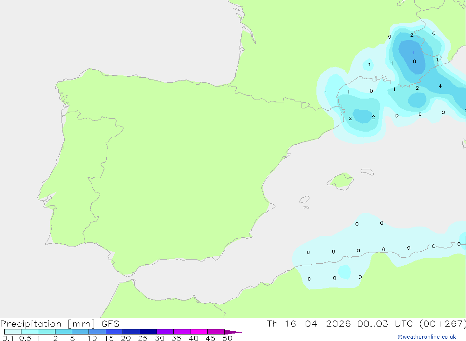Click the legend label '25'

pos(143,338)
